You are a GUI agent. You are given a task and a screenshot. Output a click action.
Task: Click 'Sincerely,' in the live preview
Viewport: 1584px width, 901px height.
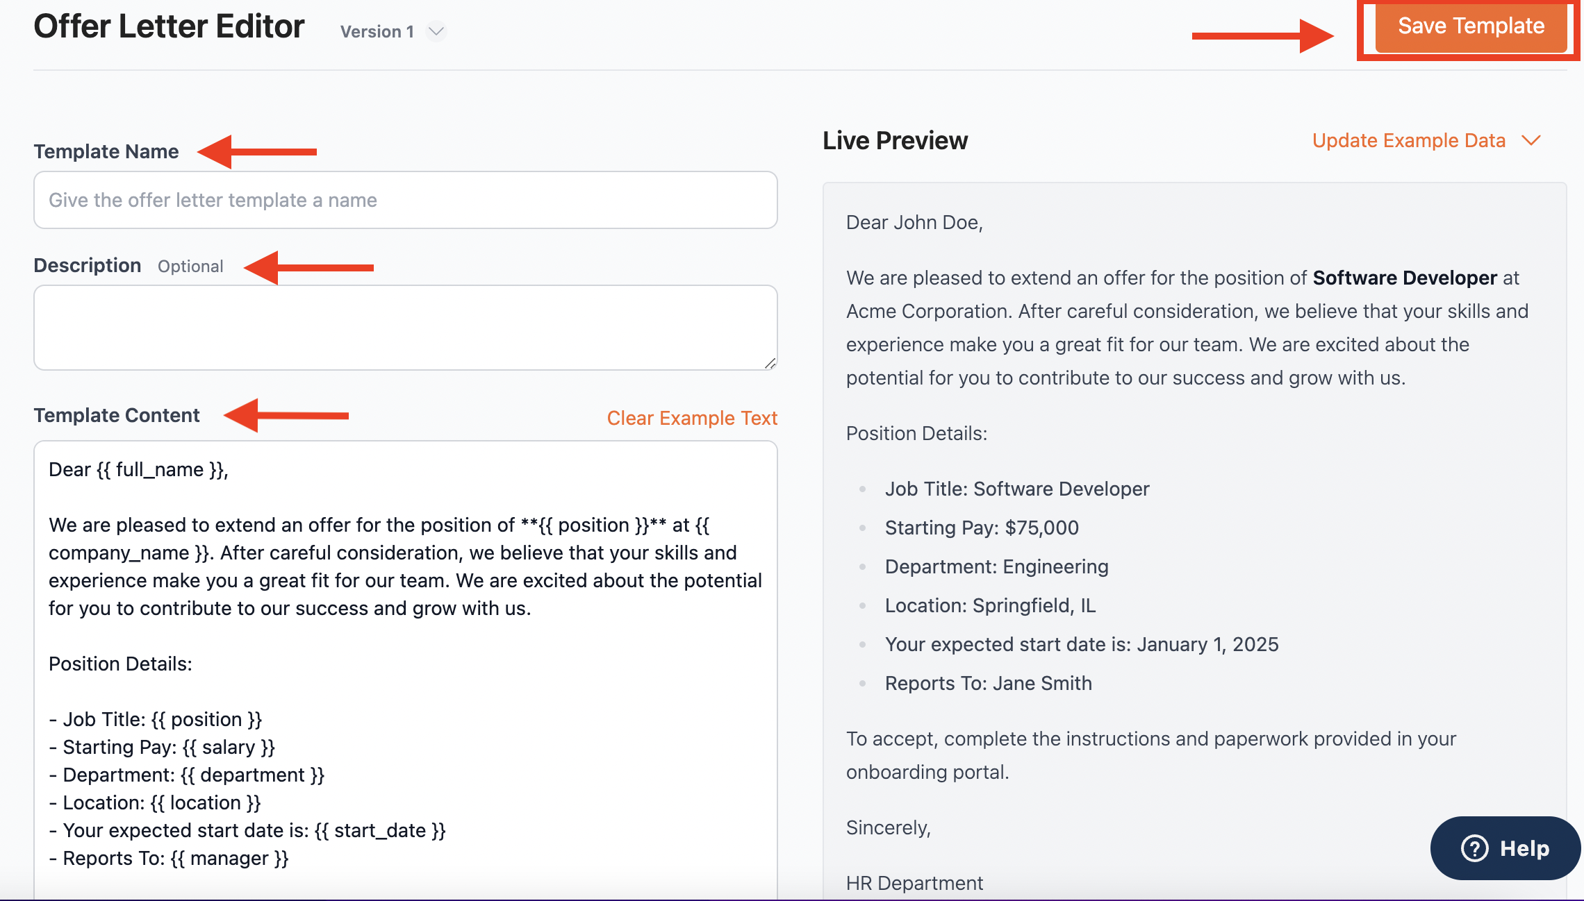pyautogui.click(x=889, y=827)
